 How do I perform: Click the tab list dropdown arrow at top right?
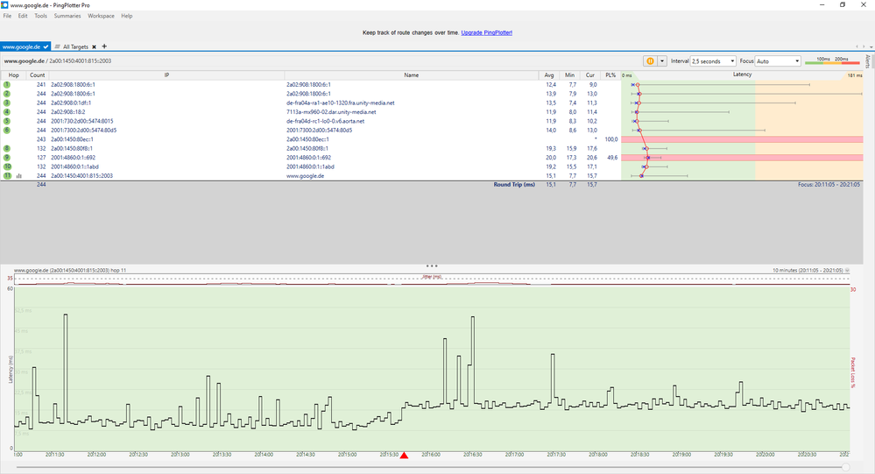coord(871,47)
